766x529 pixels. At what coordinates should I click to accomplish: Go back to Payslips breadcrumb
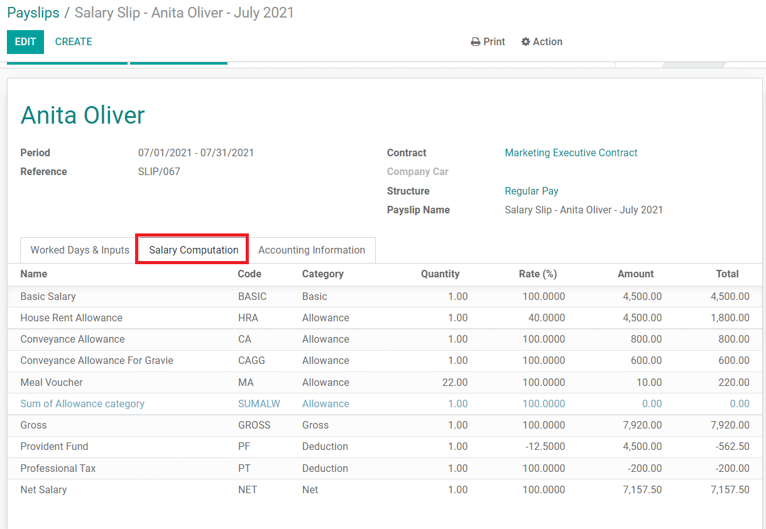click(x=33, y=13)
